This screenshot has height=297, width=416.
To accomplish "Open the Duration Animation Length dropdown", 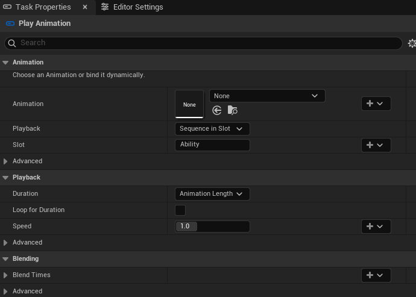I will click(212, 194).
